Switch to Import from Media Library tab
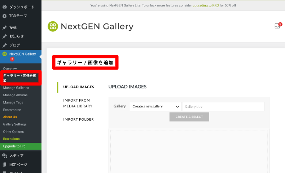285x173 pixels. tap(78, 103)
